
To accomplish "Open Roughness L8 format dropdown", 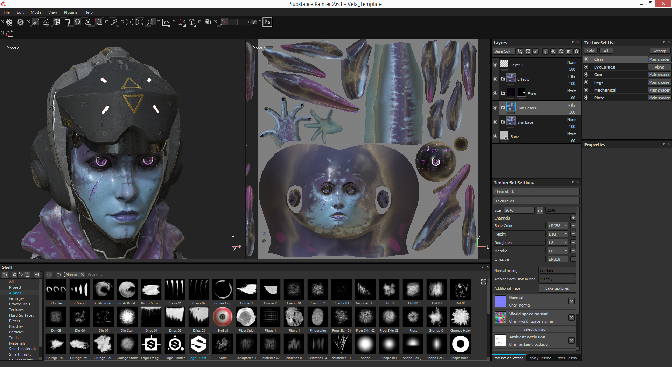I will click(x=558, y=243).
